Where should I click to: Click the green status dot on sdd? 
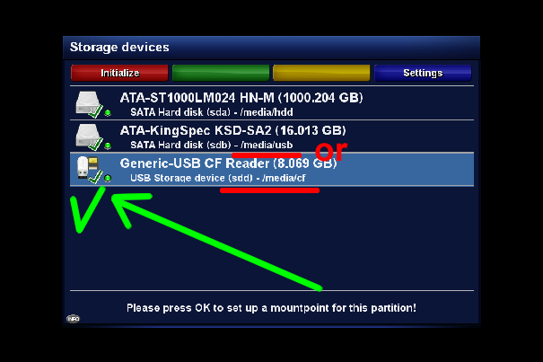[x=108, y=178]
